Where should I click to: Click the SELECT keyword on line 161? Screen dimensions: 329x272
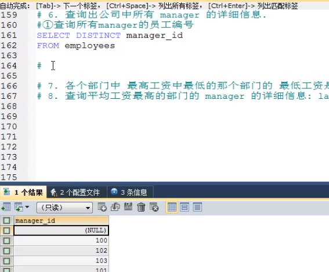click(53, 35)
